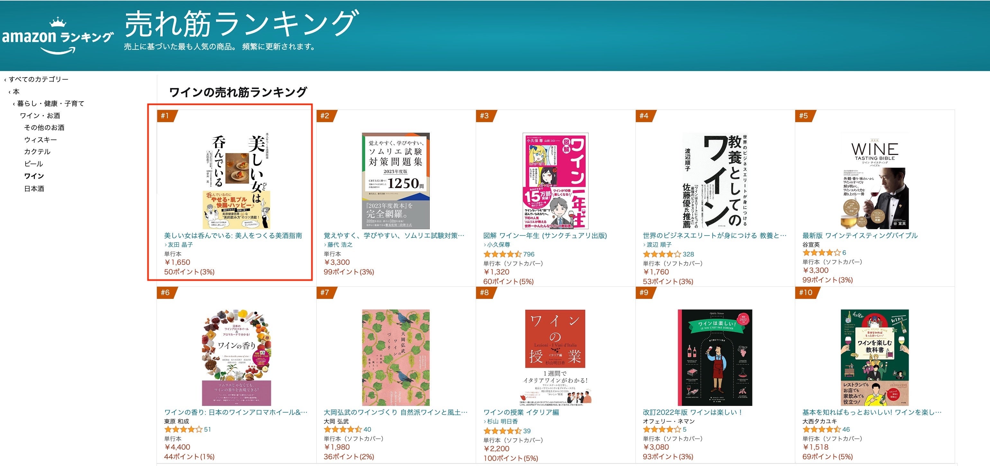
Task: Click the star rating with 328 reviews
Action: (x=662, y=254)
